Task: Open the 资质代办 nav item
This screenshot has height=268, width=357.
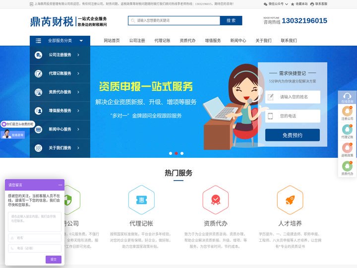Action: pos(187,41)
